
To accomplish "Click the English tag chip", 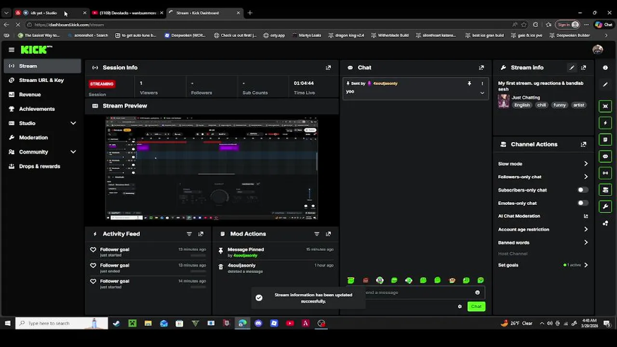I will [x=522, y=105].
